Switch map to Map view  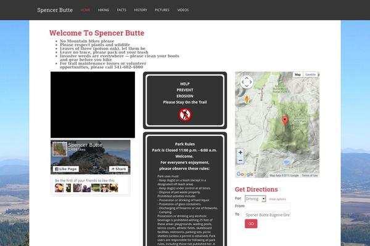[298, 74]
